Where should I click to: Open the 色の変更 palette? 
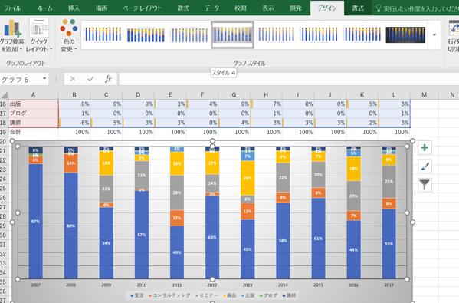(x=69, y=36)
